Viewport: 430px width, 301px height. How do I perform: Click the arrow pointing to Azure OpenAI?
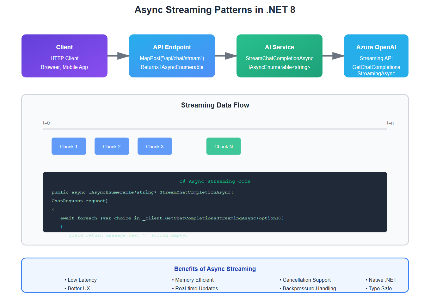pos(333,56)
